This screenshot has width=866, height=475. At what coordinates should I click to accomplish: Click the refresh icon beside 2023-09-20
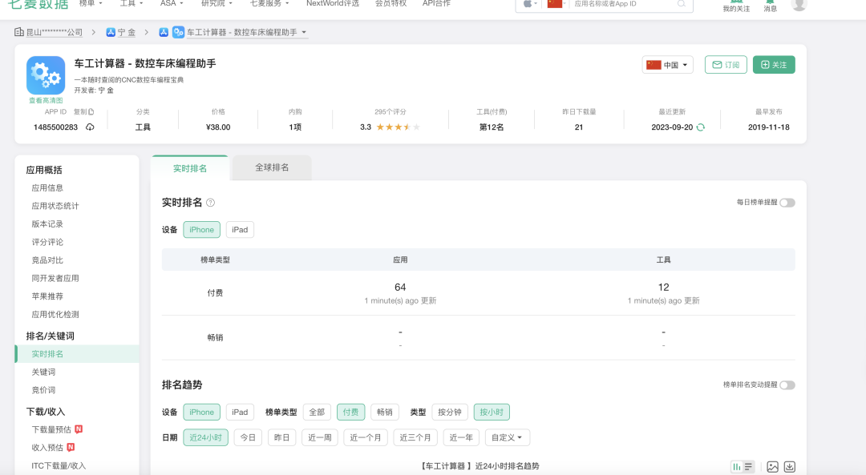pos(700,127)
